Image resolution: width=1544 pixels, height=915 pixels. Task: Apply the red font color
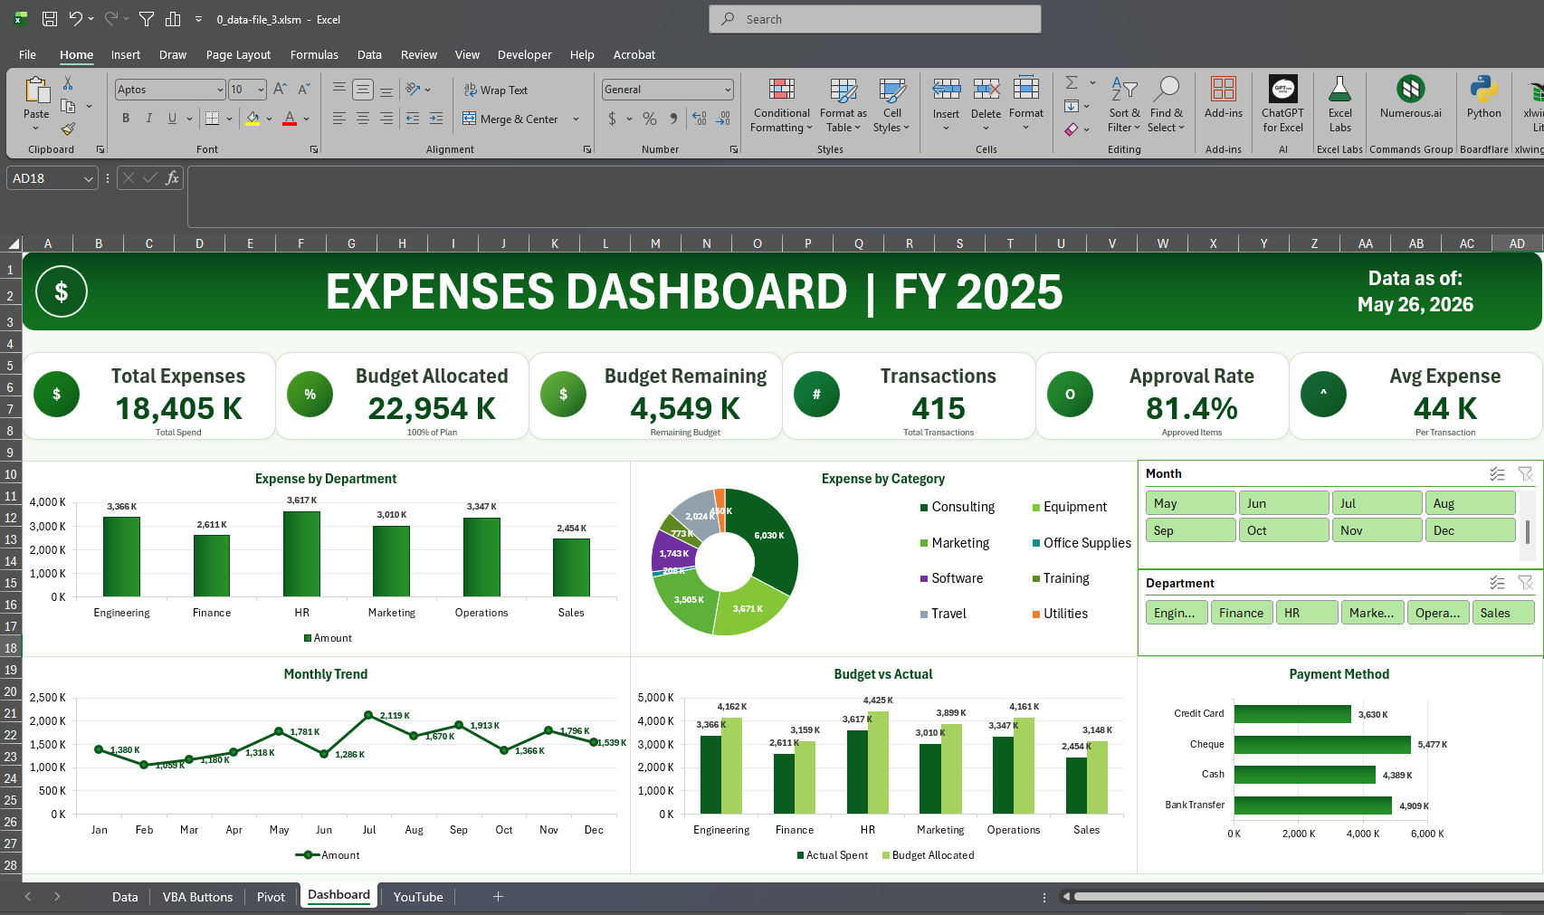(x=290, y=119)
